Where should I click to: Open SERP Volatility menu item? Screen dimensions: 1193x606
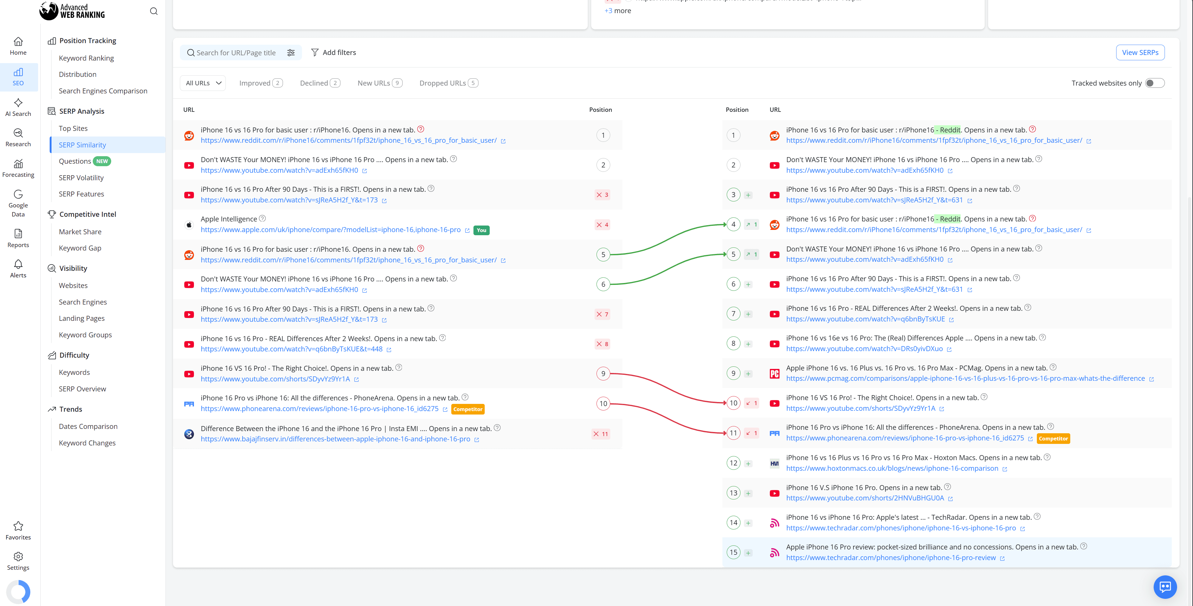pyautogui.click(x=81, y=178)
